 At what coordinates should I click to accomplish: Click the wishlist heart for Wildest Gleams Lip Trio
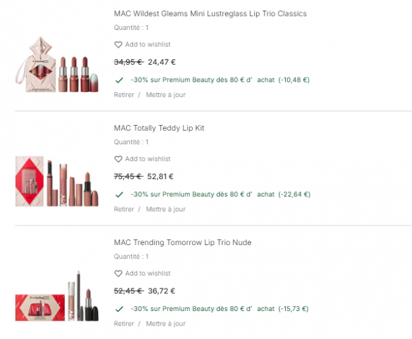click(119, 44)
